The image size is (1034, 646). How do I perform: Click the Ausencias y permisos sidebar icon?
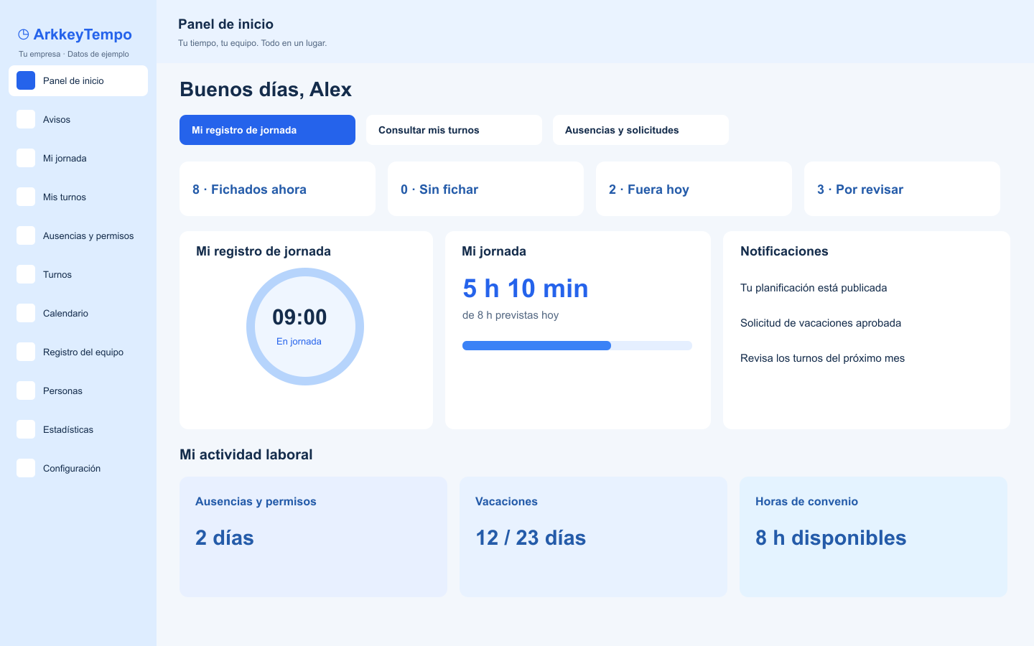(x=26, y=235)
